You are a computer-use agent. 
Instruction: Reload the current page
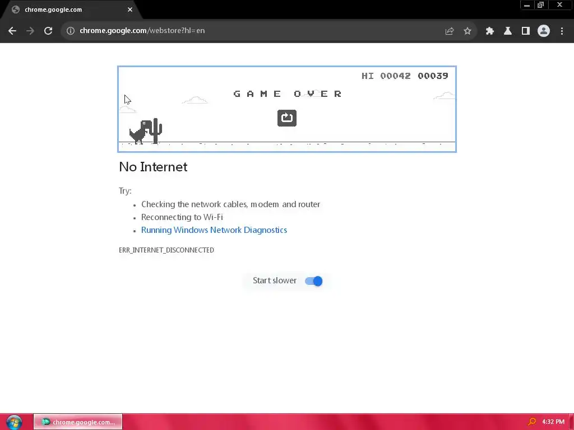48,31
